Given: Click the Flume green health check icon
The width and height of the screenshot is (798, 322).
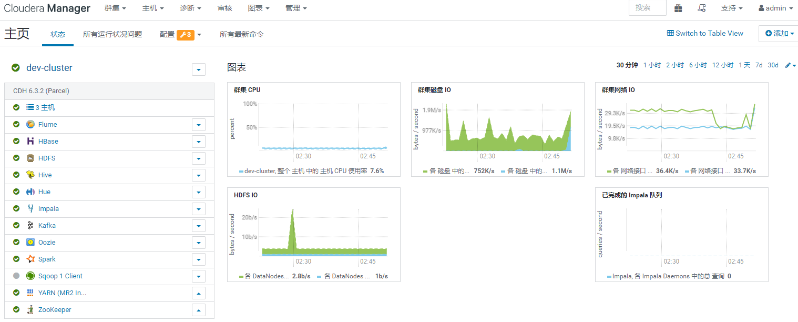Looking at the screenshot, I should pos(16,125).
